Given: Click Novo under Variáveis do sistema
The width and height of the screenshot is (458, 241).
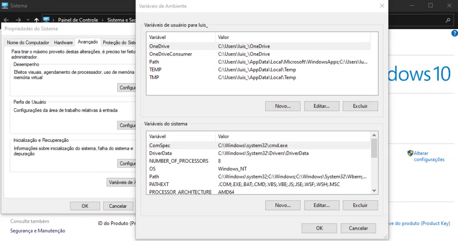Looking at the screenshot, I should click(x=283, y=205).
